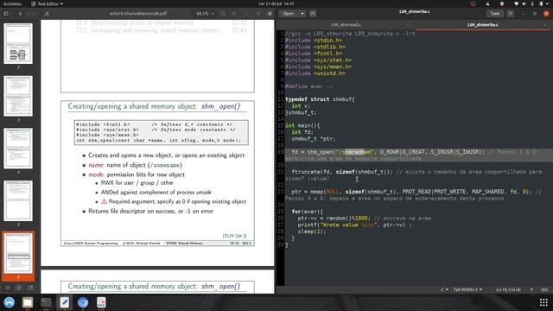
Task: Click the network topology icon in the top bar
Action: pyautogui.click(x=487, y=3)
